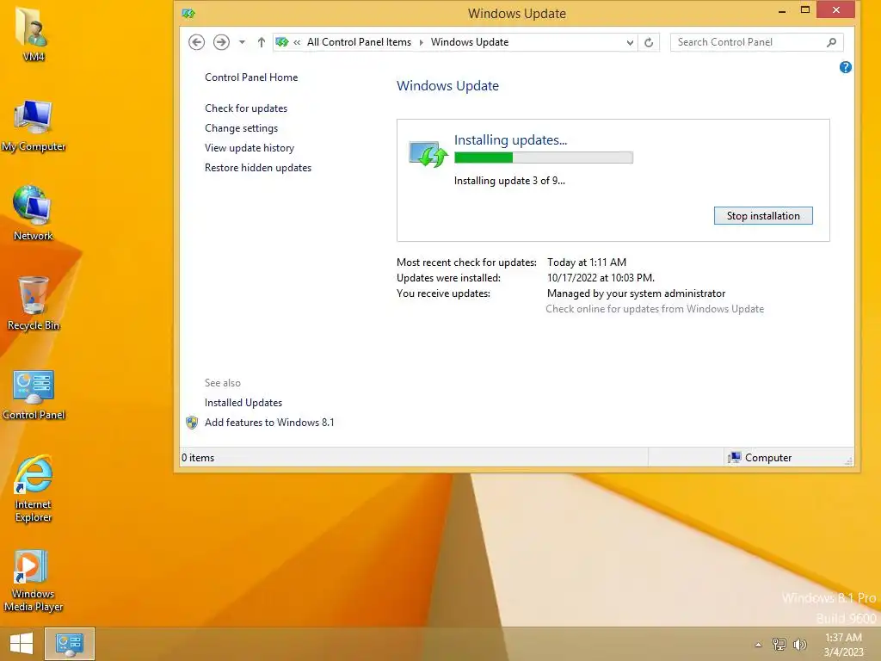This screenshot has height=661, width=881.
Task: Close the Windows Update window
Action: tap(835, 10)
